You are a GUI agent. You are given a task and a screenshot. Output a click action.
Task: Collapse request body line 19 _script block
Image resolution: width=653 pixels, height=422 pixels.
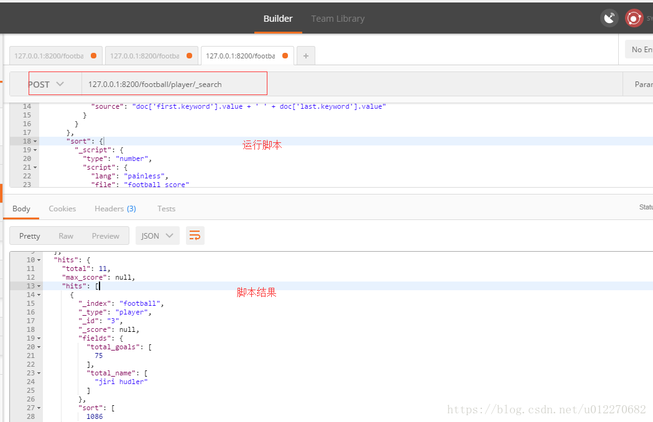tap(35, 150)
